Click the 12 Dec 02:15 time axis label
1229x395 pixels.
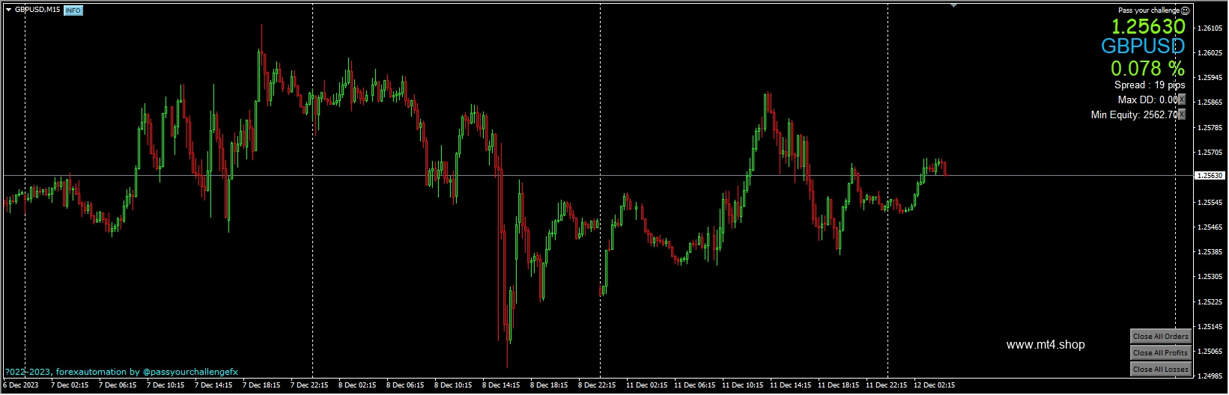click(x=934, y=385)
